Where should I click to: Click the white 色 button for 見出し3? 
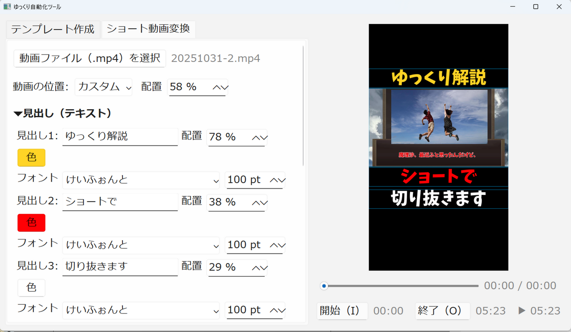31,288
